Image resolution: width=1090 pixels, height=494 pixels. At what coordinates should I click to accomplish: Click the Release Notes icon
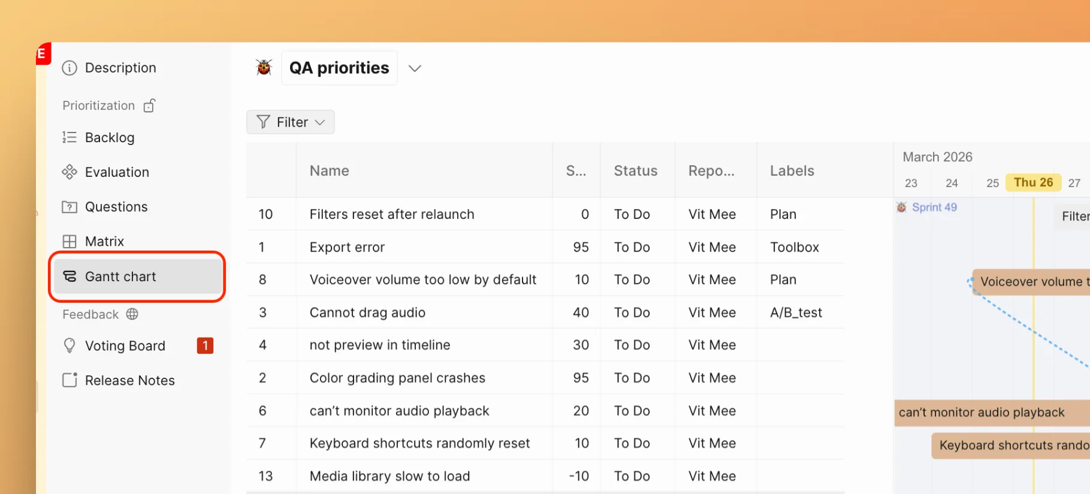click(x=70, y=380)
